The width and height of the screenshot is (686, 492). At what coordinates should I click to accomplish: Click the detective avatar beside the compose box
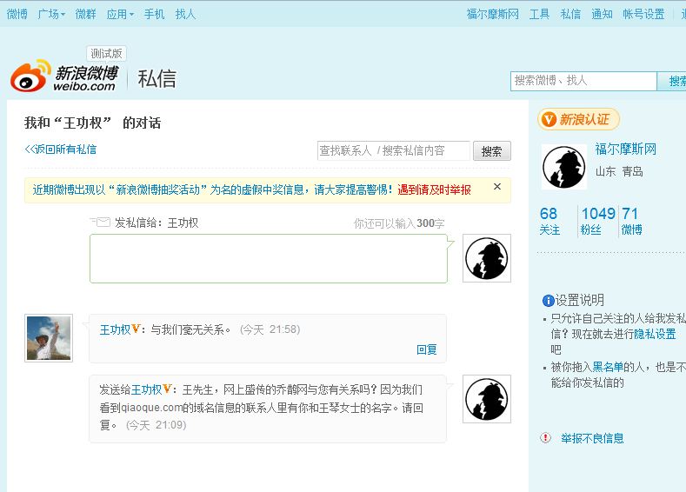(487, 258)
